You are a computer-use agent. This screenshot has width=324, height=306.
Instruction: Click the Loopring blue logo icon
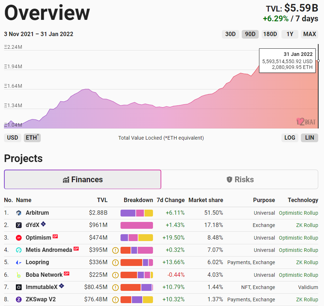(x=19, y=262)
